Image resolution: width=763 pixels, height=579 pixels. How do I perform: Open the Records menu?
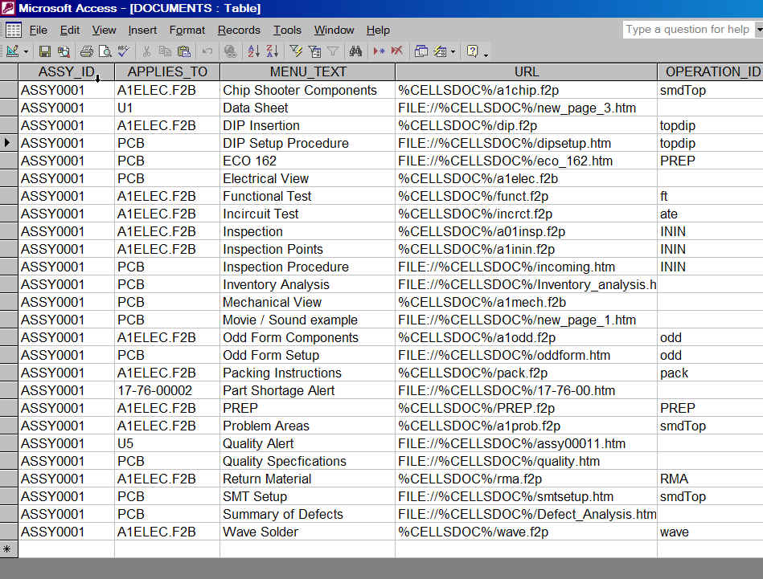click(x=239, y=31)
